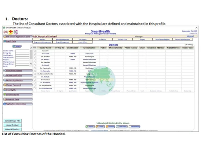Open User Rights in the sidebar
Image resolution: width=204 pixels, height=153 pixels.
tap(18, 90)
